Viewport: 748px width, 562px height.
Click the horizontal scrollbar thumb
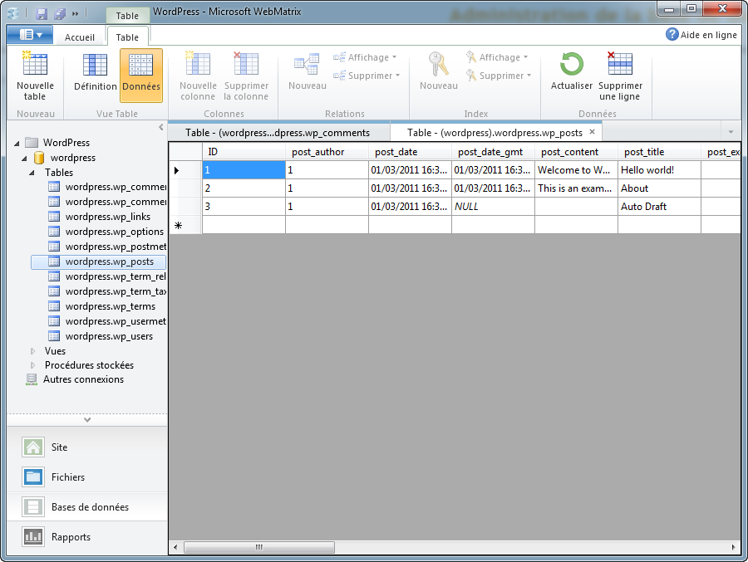258,548
